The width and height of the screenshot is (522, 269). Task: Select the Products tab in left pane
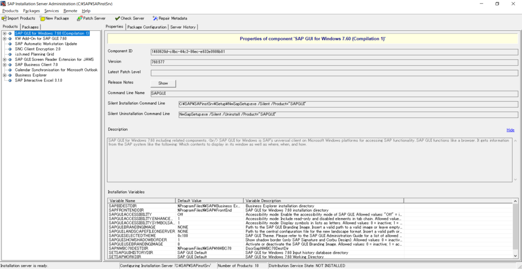click(10, 27)
